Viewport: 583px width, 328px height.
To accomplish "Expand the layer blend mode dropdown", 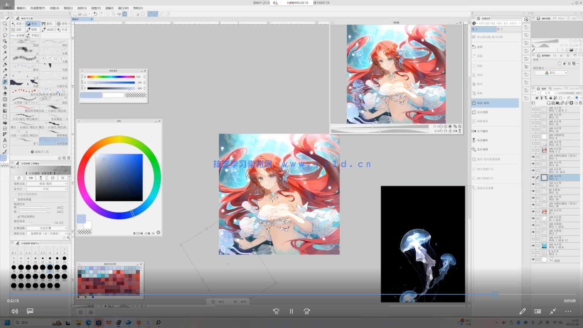I will [550, 93].
